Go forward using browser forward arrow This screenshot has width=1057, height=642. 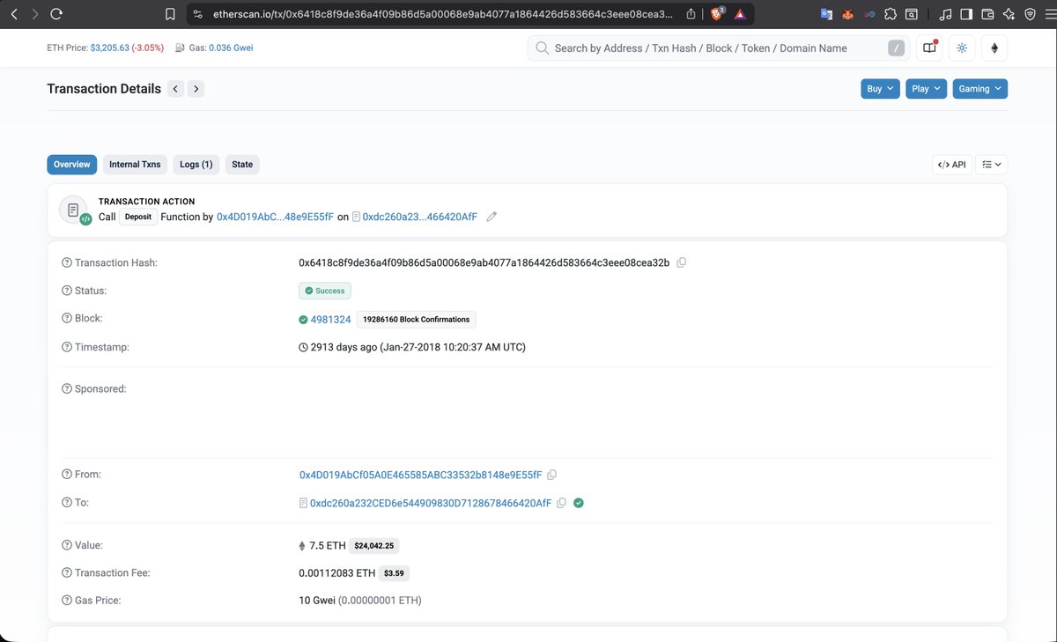coord(34,14)
